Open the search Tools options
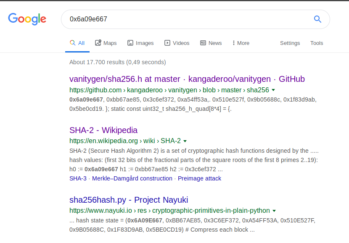The image size is (349, 243). pos(317,43)
